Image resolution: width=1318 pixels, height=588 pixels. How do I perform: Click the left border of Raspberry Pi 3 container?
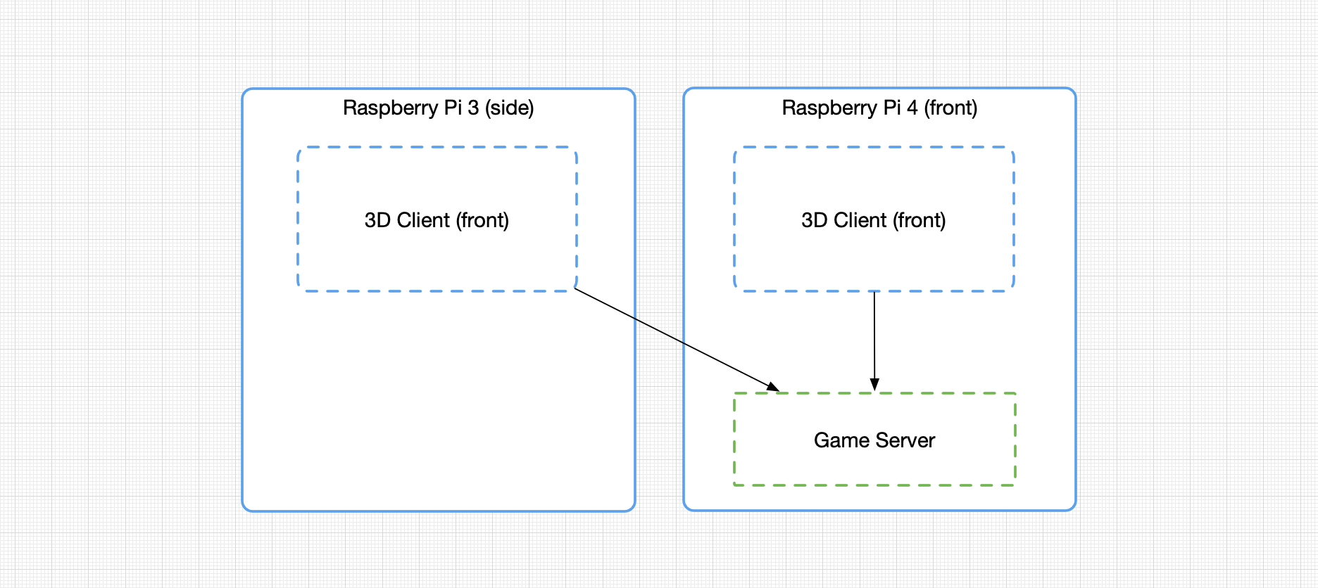pyautogui.click(x=242, y=317)
